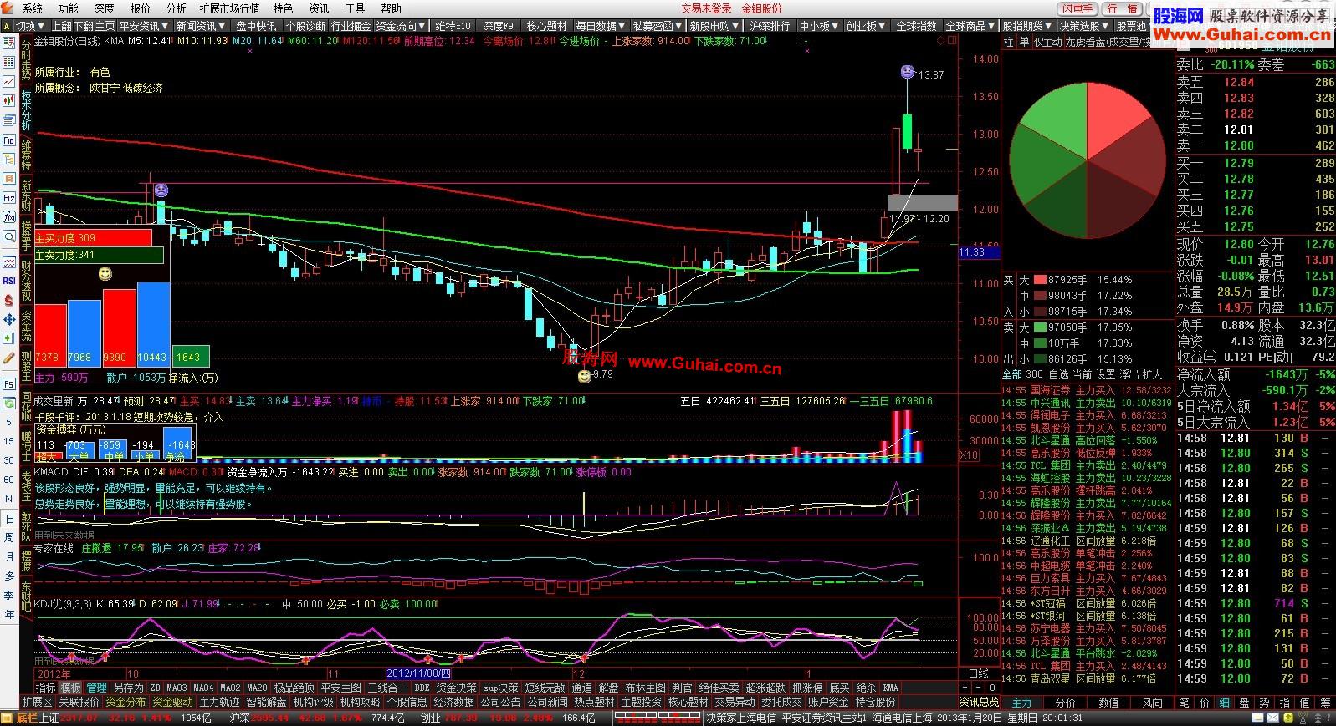Select 日 period in left sidebar

click(x=9, y=519)
